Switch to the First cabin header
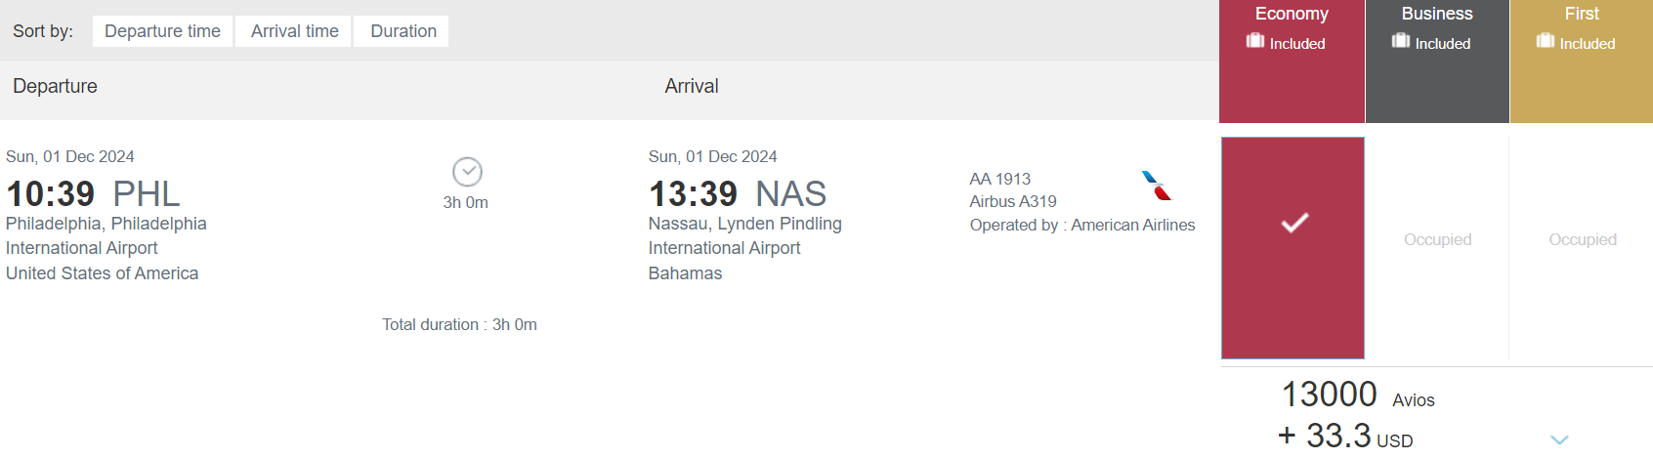Screen dimensions: 1653x459 point(1581,15)
